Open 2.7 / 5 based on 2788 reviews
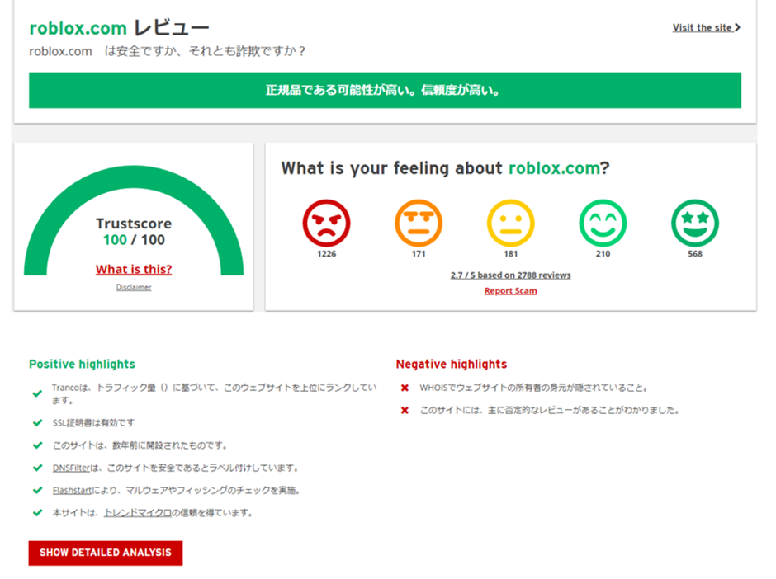This screenshot has width=776, height=579. coord(510,275)
